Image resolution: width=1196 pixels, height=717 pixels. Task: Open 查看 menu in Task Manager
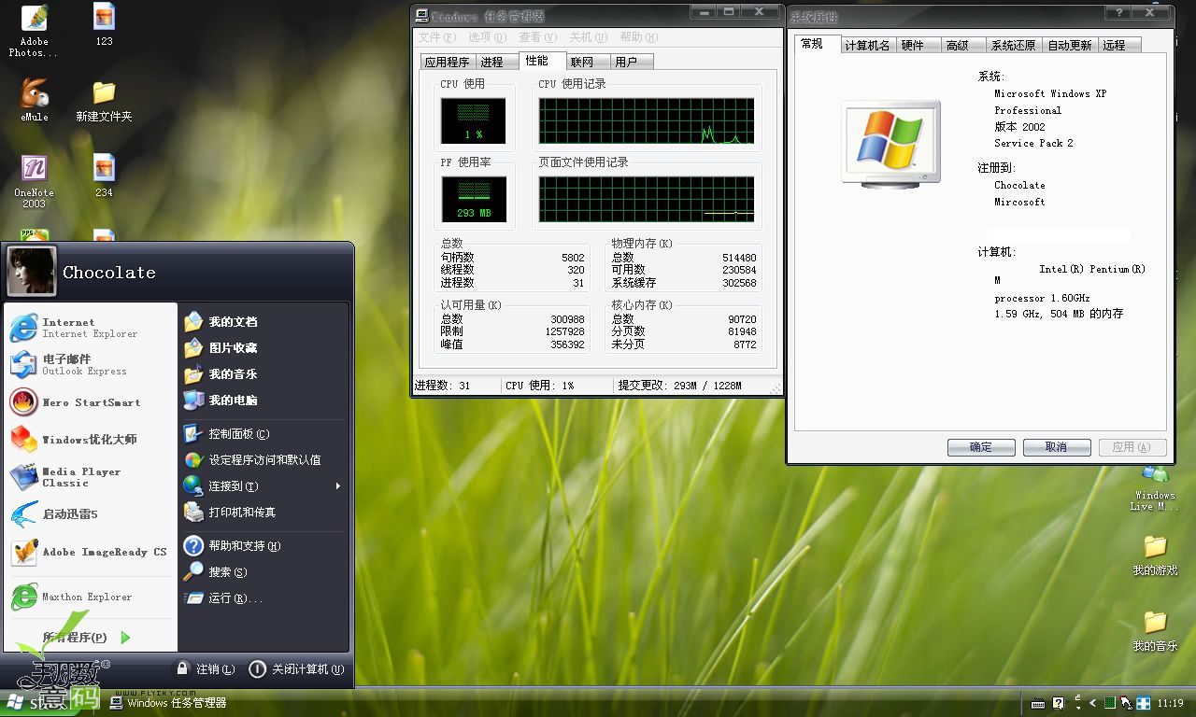coord(537,37)
